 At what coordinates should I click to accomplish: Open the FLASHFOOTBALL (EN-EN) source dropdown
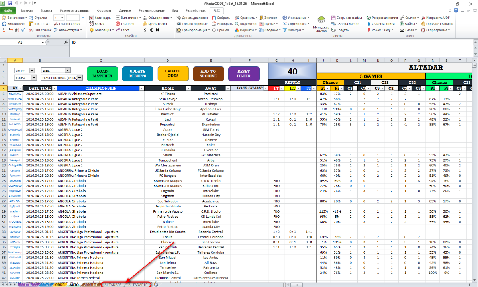[80, 78]
